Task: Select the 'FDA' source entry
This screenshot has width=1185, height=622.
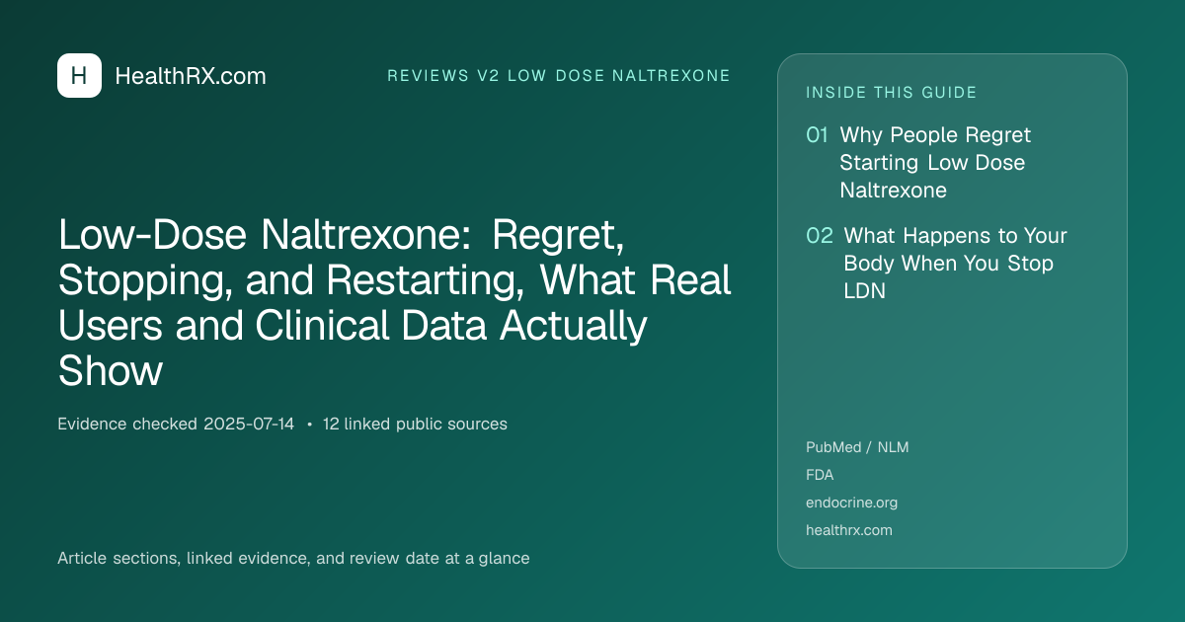Action: click(820, 475)
